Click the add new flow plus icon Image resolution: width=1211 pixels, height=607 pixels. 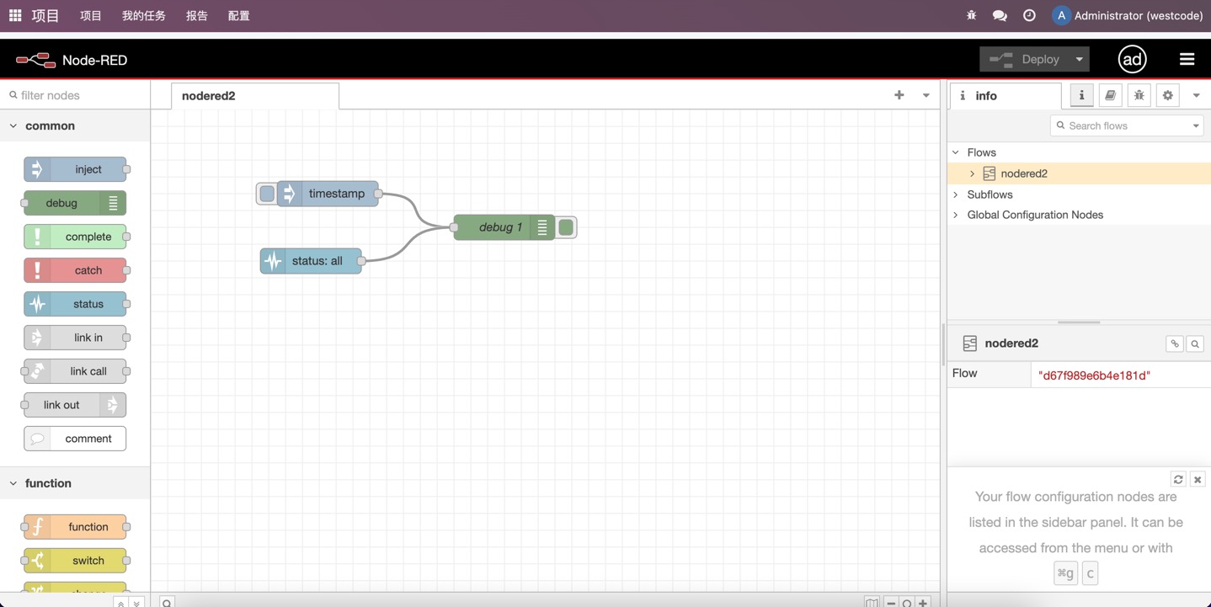point(899,96)
